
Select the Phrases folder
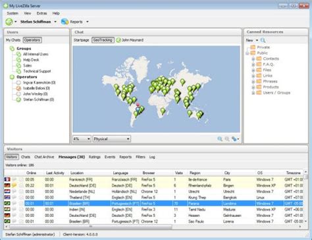(270, 81)
